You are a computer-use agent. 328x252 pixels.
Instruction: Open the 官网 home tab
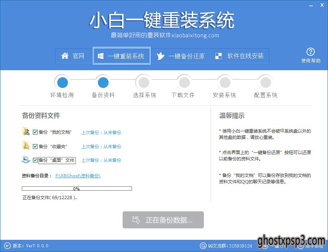(74, 56)
